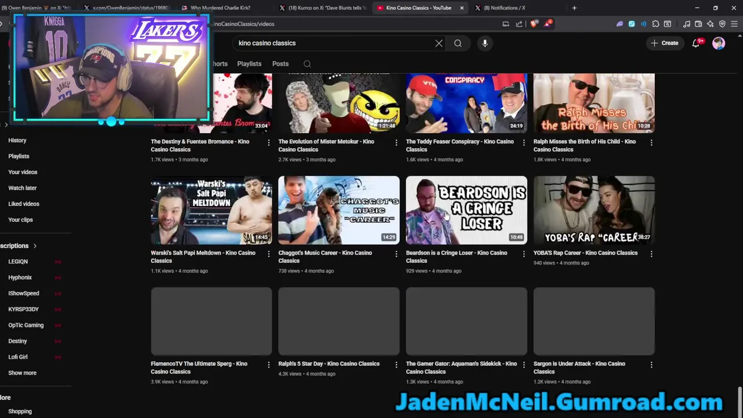Screen dimensions: 743x418
Task: Open the YouTube account avatar menu
Action: 719,43
